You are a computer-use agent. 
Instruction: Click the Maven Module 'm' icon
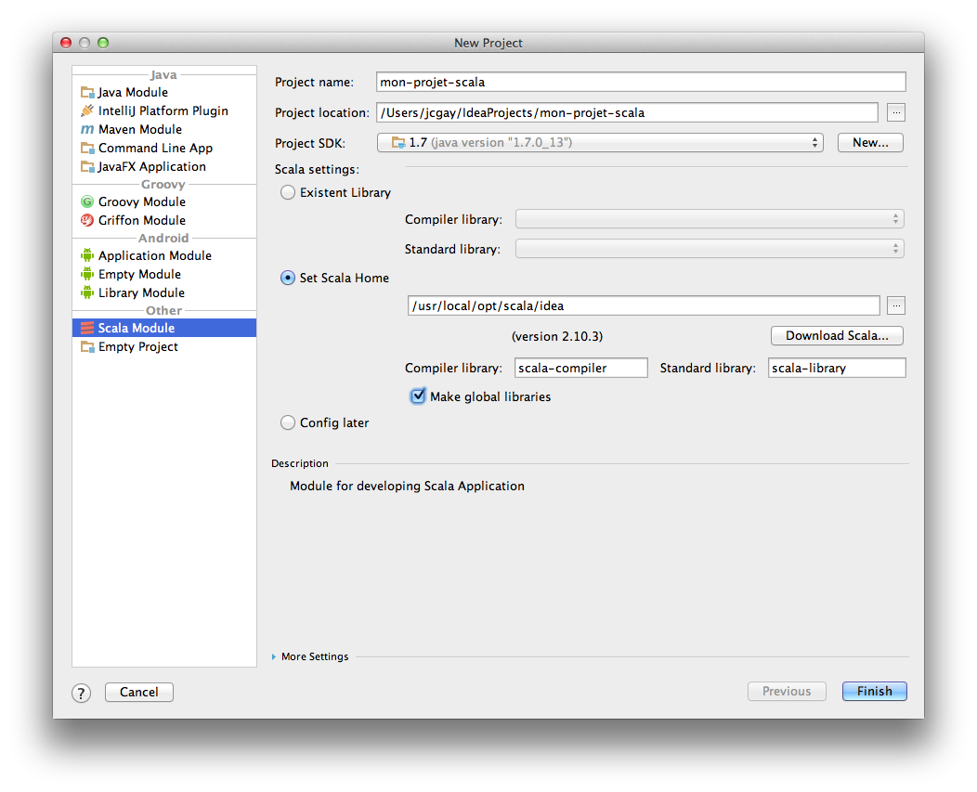pyautogui.click(x=87, y=130)
